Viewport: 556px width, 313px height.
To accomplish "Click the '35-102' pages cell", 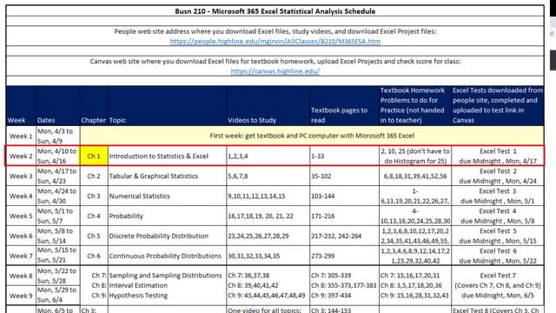I will 344,176.
